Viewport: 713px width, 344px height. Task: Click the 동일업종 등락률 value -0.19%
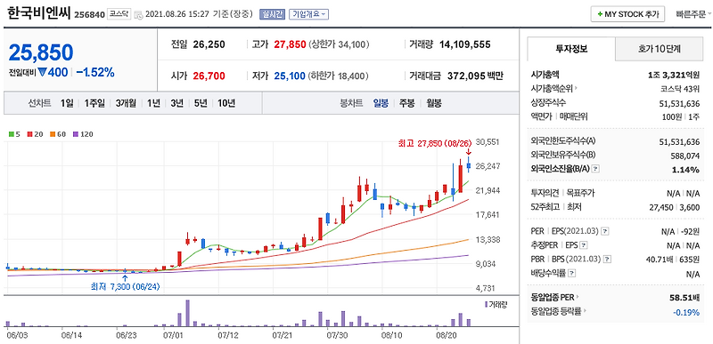pyautogui.click(x=686, y=312)
